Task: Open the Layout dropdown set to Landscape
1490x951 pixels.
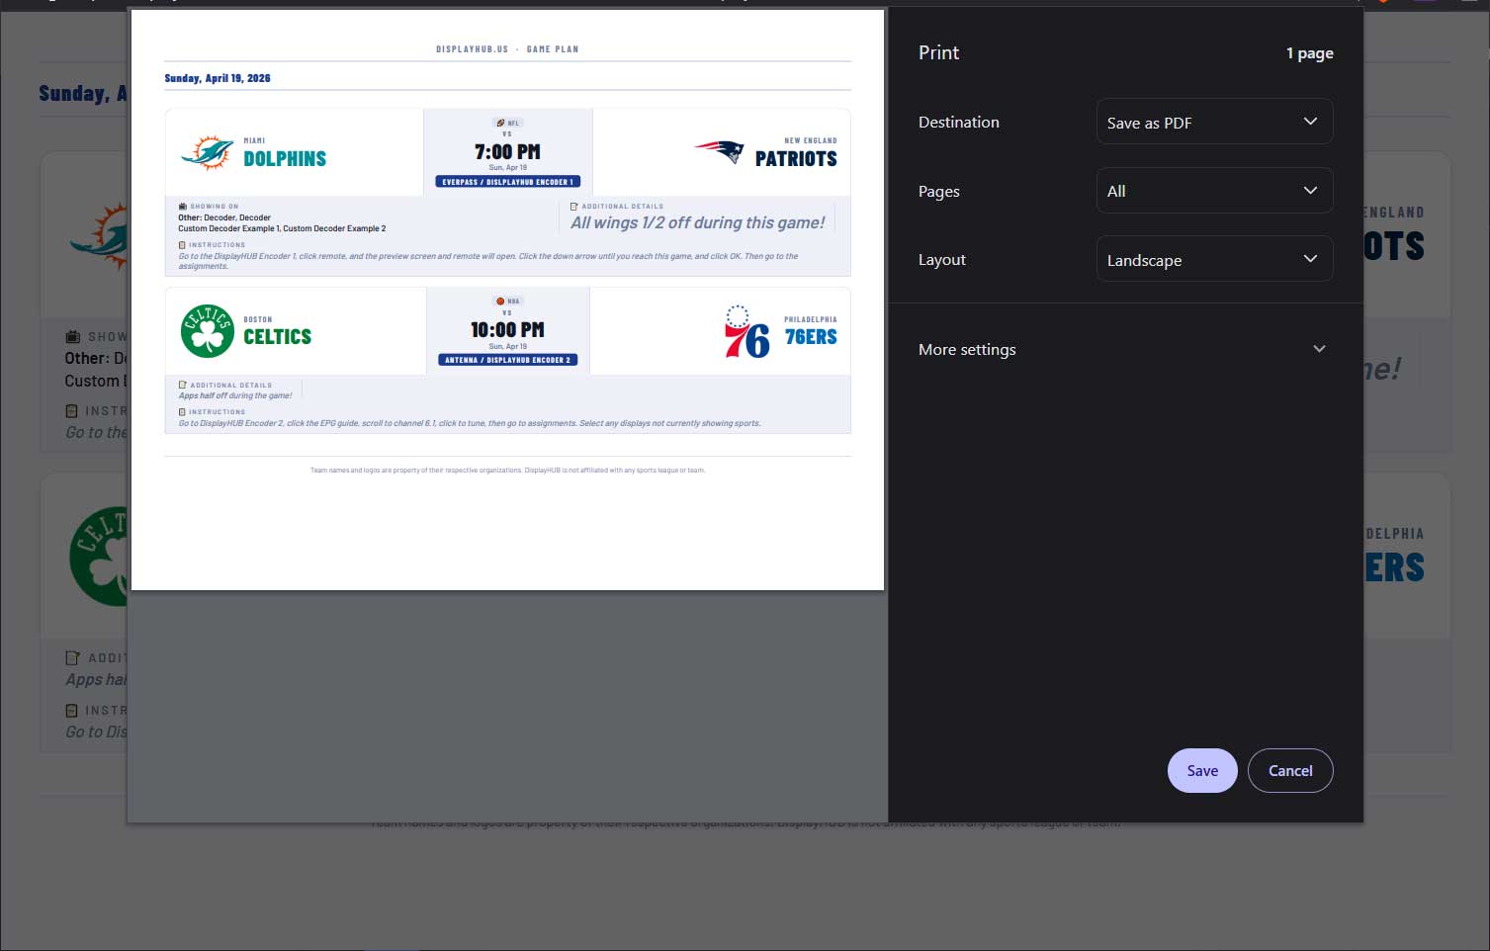Action: tap(1214, 259)
